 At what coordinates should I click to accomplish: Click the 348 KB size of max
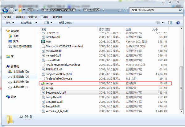tap(162, 42)
